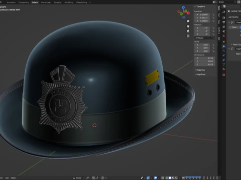
Task: Open the Properties editor type dropdown
Action: pos(225,6)
